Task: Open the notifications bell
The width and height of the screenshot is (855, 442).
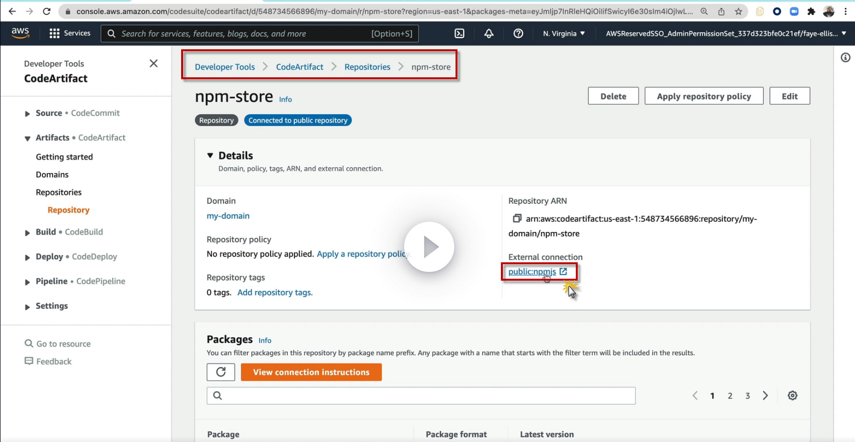Action: (489, 33)
